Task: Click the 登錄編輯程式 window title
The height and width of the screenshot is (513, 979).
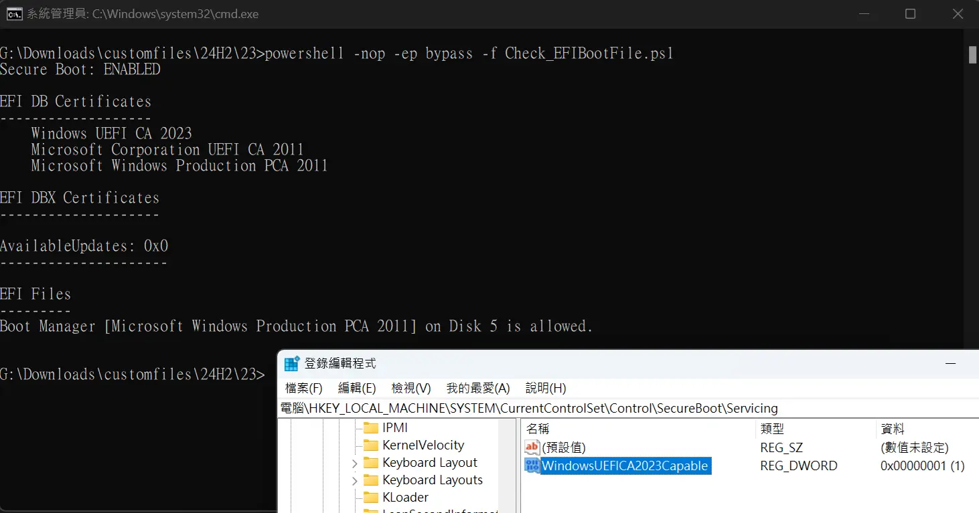Action: click(x=340, y=363)
